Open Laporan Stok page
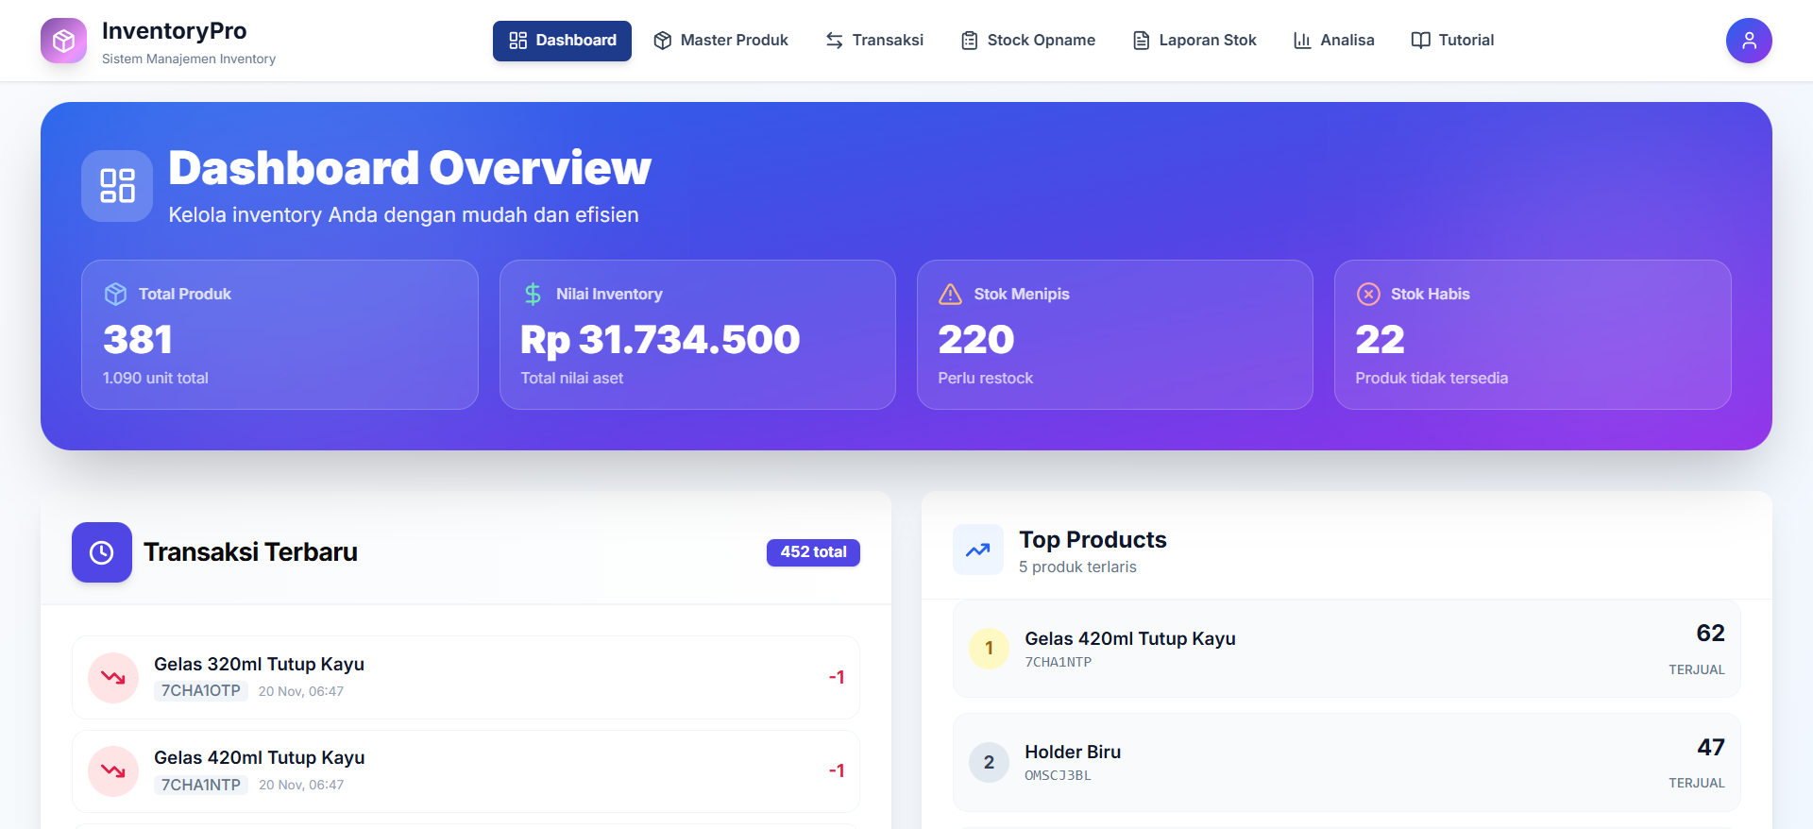Screen dimensions: 1813x829 click(1195, 41)
